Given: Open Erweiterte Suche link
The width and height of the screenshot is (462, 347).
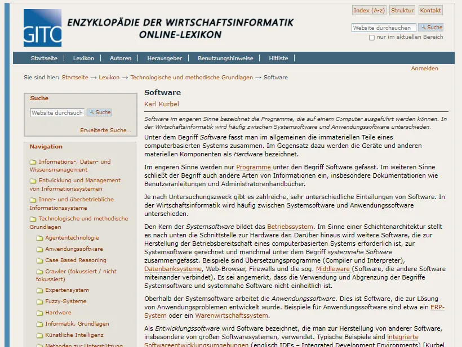Looking at the screenshot, I should click(105, 130).
